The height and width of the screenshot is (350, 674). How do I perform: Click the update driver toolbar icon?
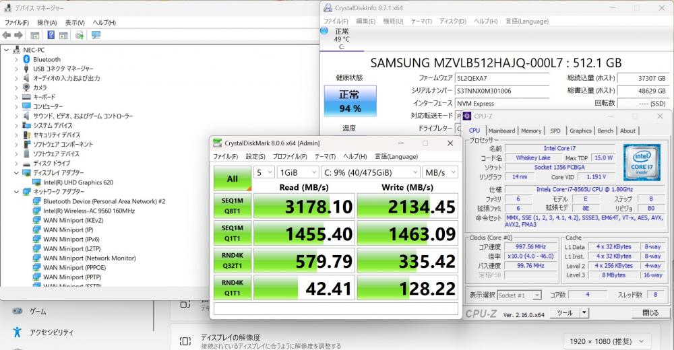80,35
